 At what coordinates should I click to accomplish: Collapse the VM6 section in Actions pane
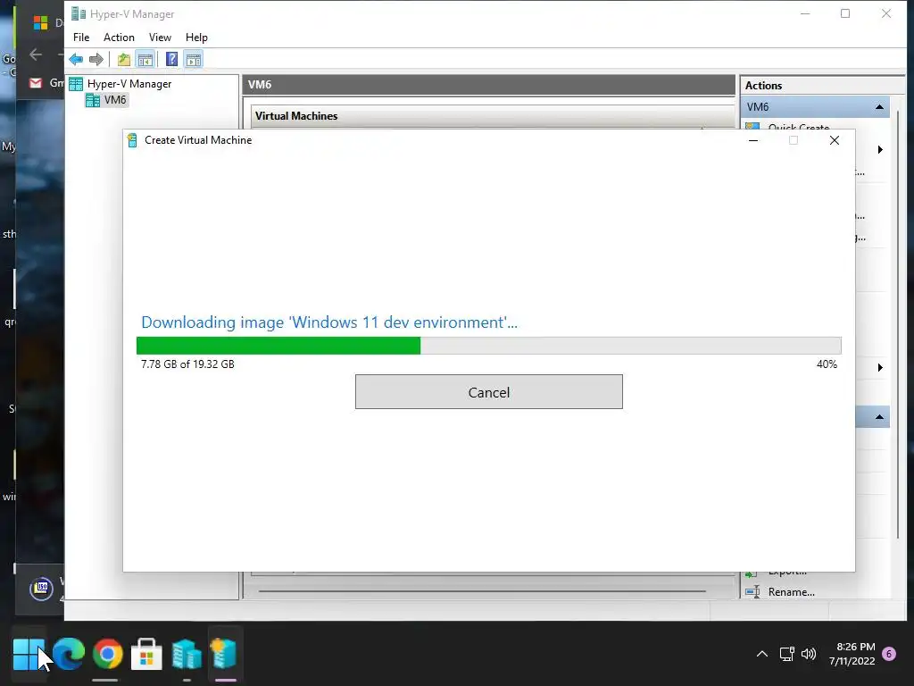[879, 107]
